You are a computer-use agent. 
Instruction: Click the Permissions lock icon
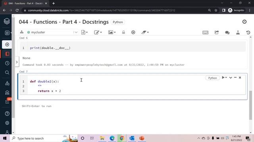point(123,32)
